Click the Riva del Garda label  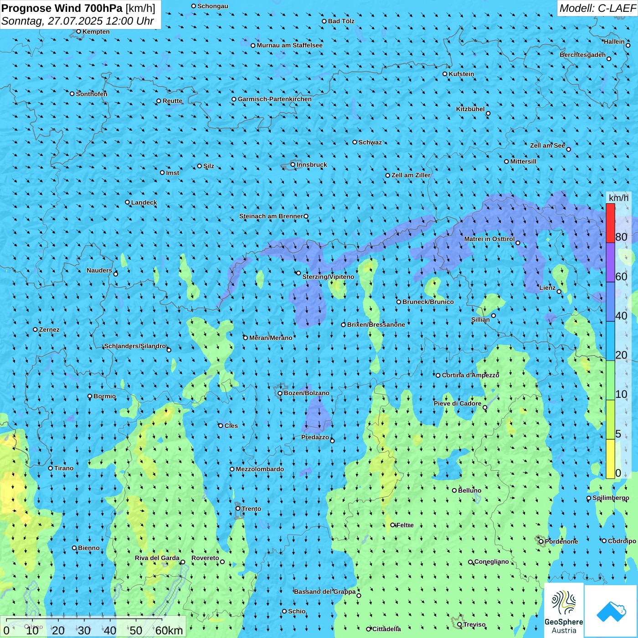(157, 558)
